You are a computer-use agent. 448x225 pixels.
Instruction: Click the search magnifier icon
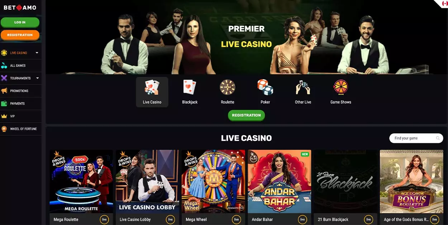pyautogui.click(x=438, y=138)
